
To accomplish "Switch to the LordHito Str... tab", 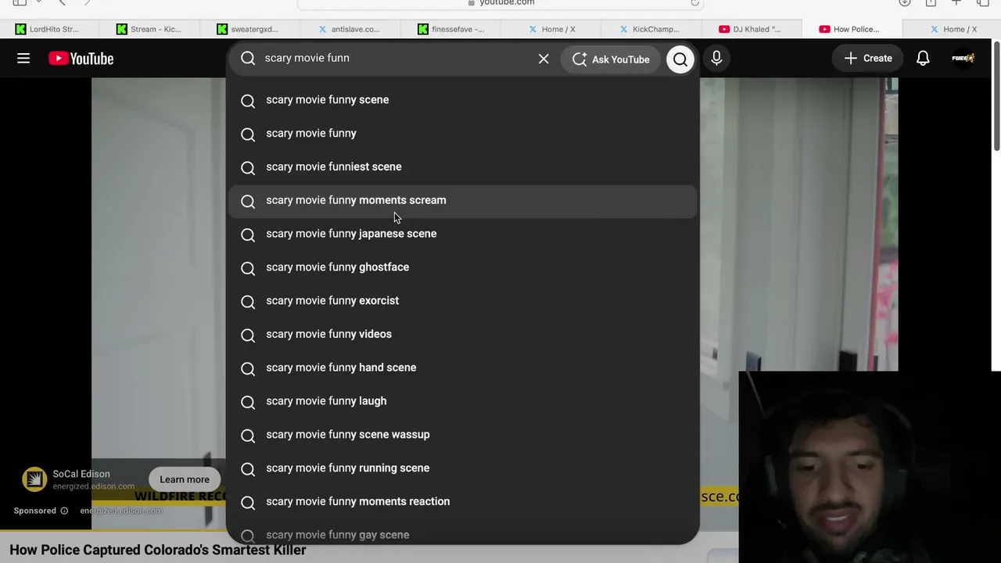I will (x=47, y=29).
